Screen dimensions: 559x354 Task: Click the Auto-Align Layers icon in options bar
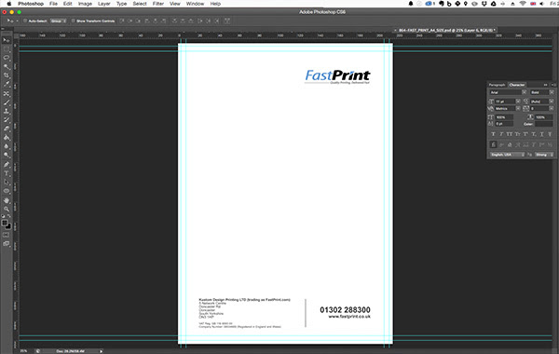tap(227, 21)
